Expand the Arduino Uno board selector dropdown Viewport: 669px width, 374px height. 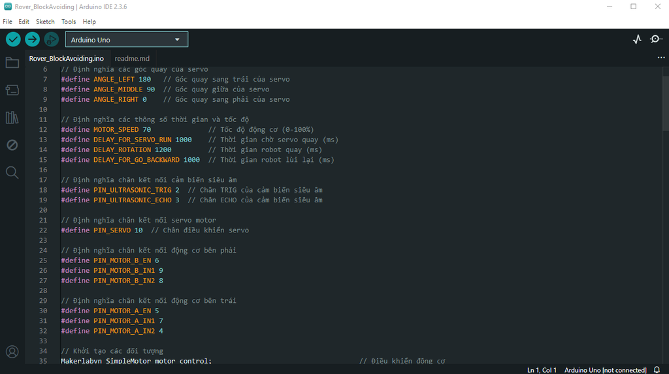tap(127, 40)
